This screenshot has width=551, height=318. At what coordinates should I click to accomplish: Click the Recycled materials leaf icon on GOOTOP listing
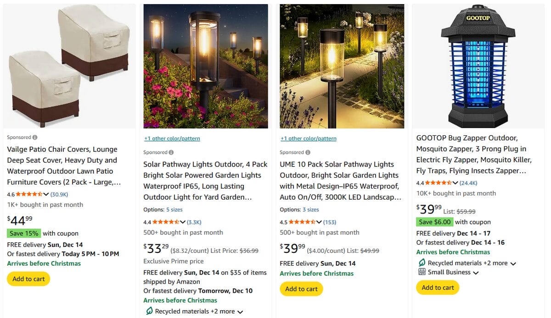coord(422,262)
